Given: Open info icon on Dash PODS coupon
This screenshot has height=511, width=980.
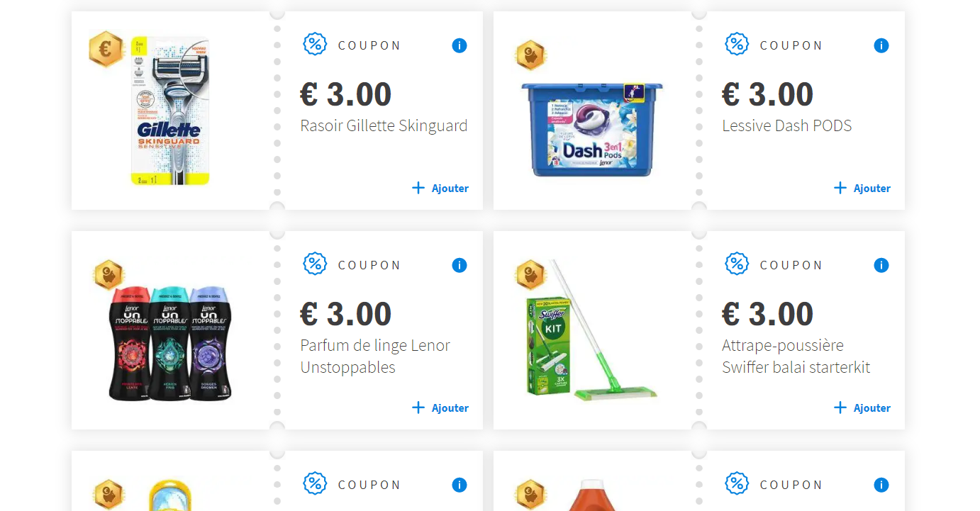Looking at the screenshot, I should 881,45.
